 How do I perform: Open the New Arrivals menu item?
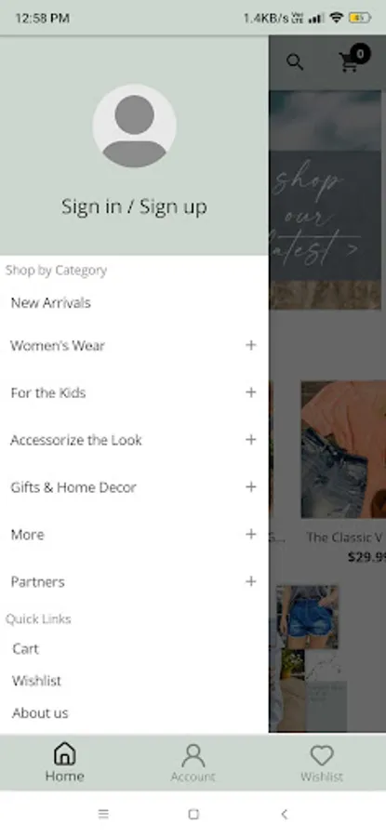coord(51,302)
